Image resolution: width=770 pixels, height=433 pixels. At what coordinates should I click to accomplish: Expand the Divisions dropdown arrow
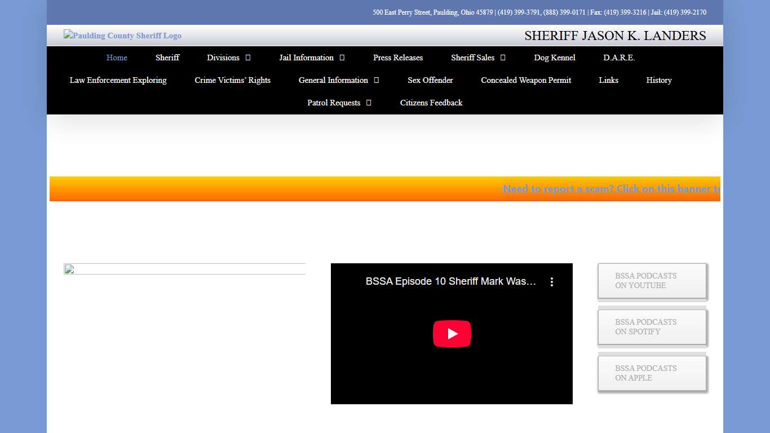248,58
